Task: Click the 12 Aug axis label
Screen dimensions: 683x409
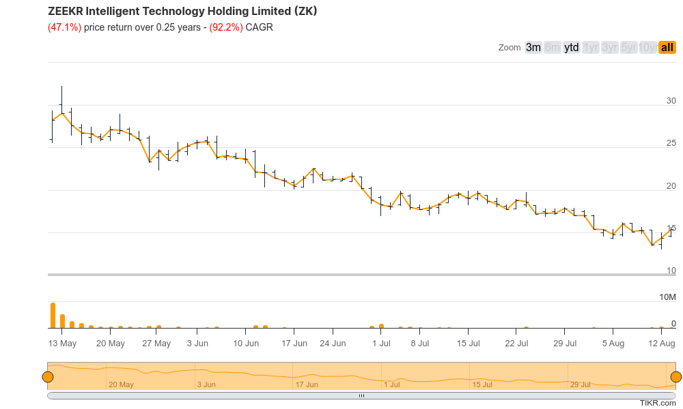Action: click(x=661, y=344)
